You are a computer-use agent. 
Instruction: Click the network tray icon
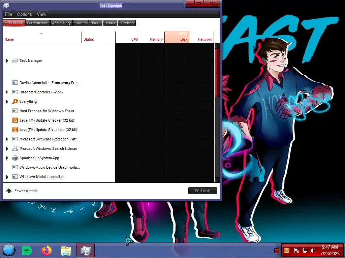point(305,250)
